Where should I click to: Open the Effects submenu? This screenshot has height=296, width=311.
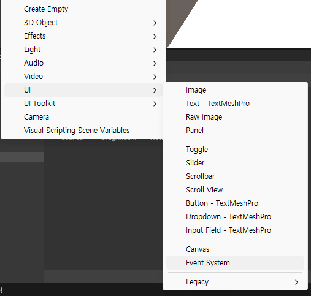pos(83,36)
